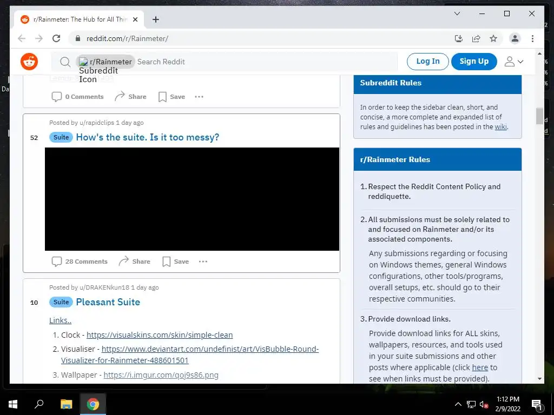Share this page from address bar
Image resolution: width=554 pixels, height=415 pixels.
click(x=476, y=38)
